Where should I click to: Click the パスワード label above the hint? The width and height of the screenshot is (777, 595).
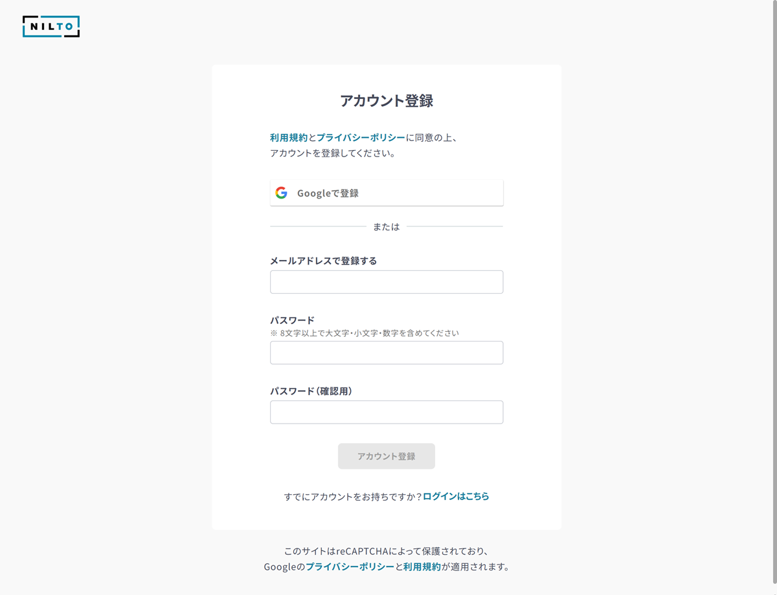click(x=292, y=320)
